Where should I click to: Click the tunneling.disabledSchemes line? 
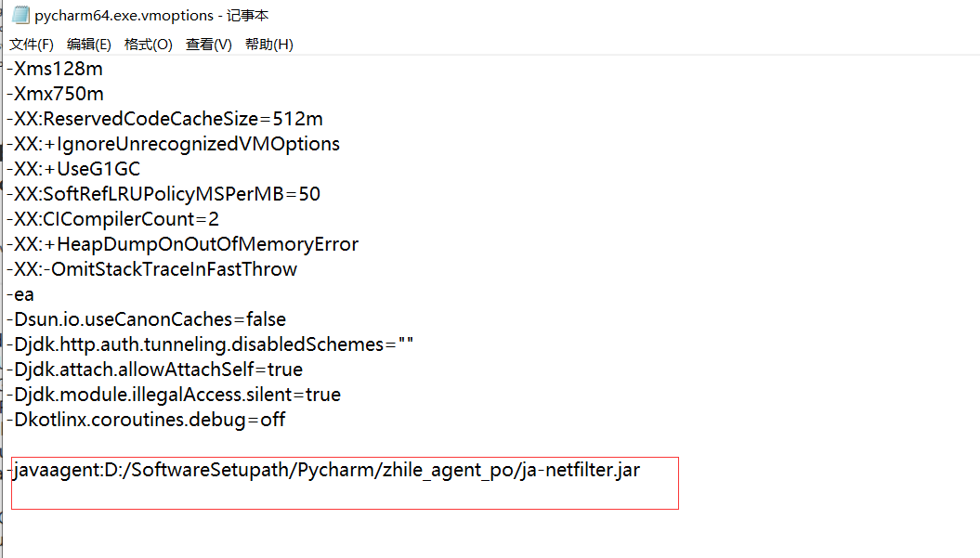(x=210, y=344)
